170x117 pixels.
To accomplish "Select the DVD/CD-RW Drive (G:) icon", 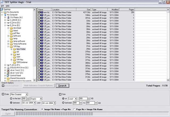I will point(8,67).
